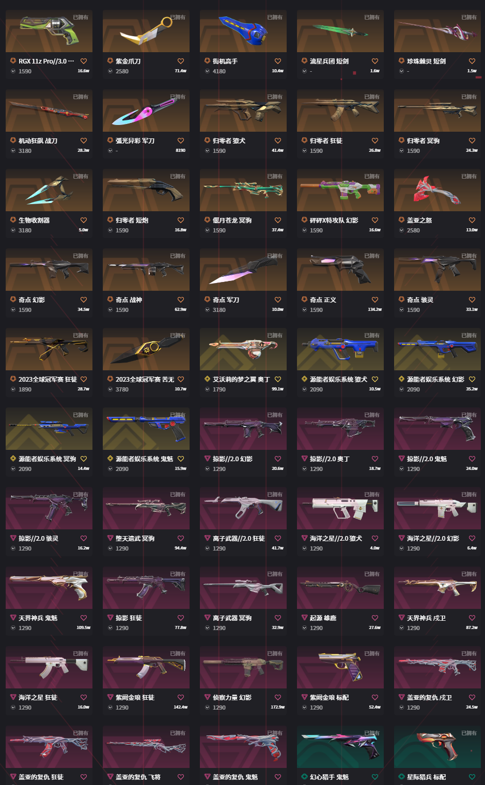Favorite the RGX 11z Pro//3.0 skin heart
Screen dimensions: 485x785
(84, 61)
